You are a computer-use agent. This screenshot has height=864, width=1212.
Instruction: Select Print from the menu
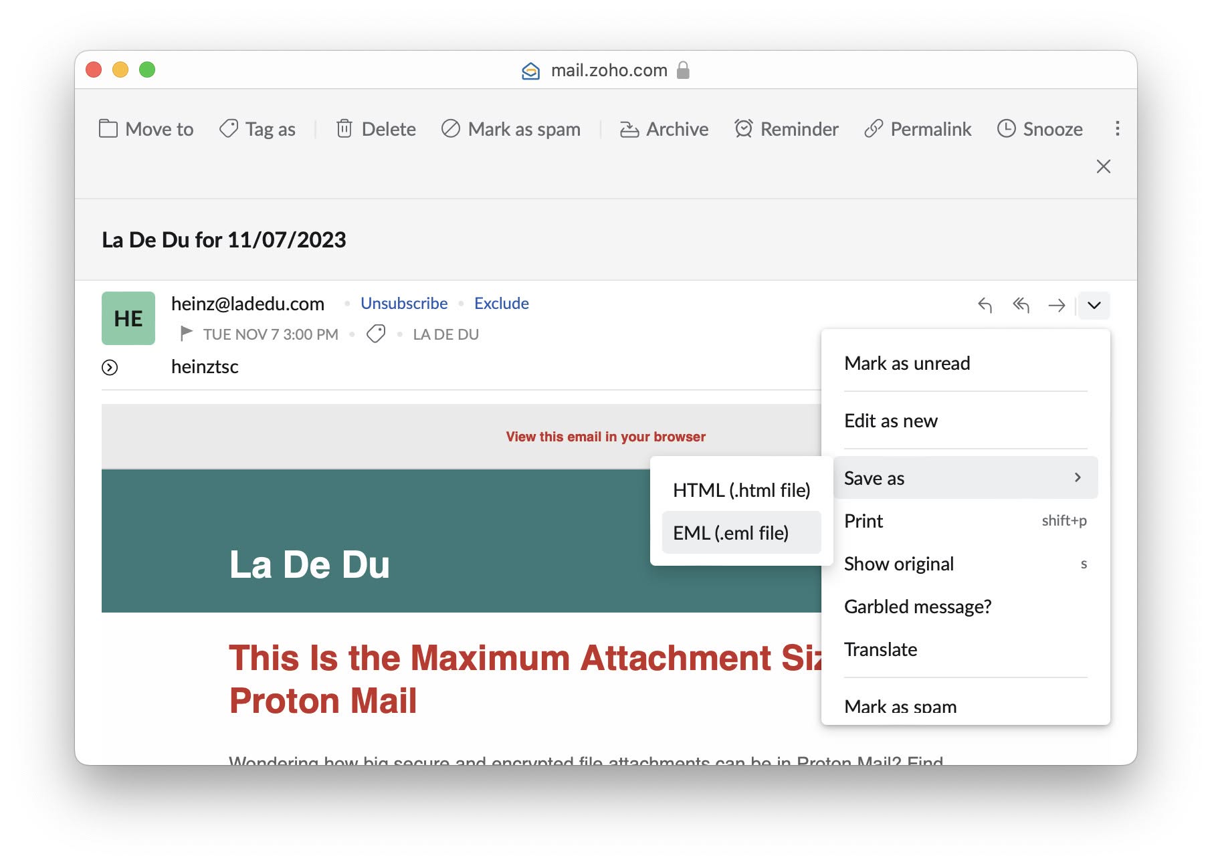966,521
